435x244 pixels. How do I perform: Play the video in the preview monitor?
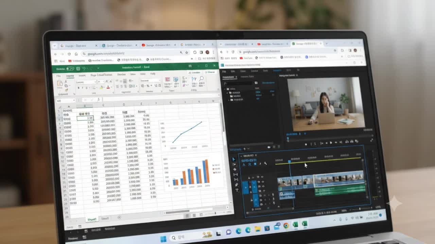[331, 143]
